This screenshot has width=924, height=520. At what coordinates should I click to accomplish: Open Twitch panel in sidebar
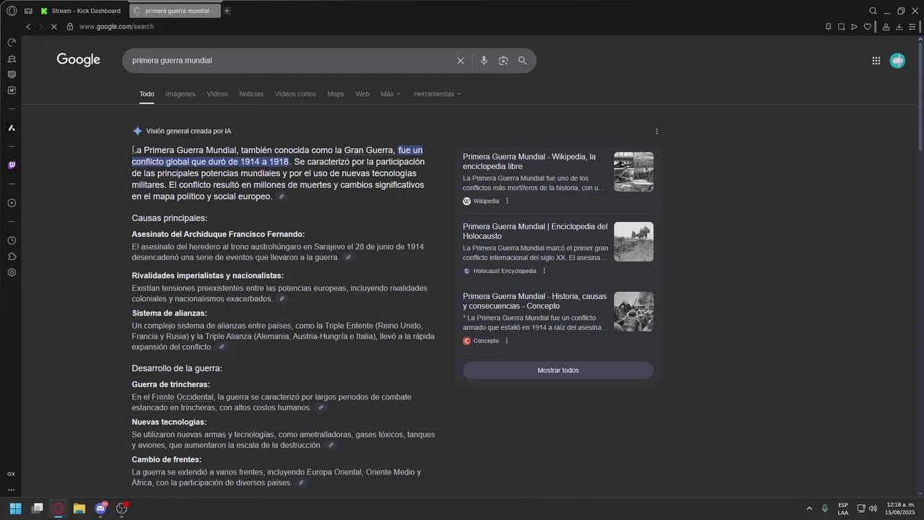[12, 165]
